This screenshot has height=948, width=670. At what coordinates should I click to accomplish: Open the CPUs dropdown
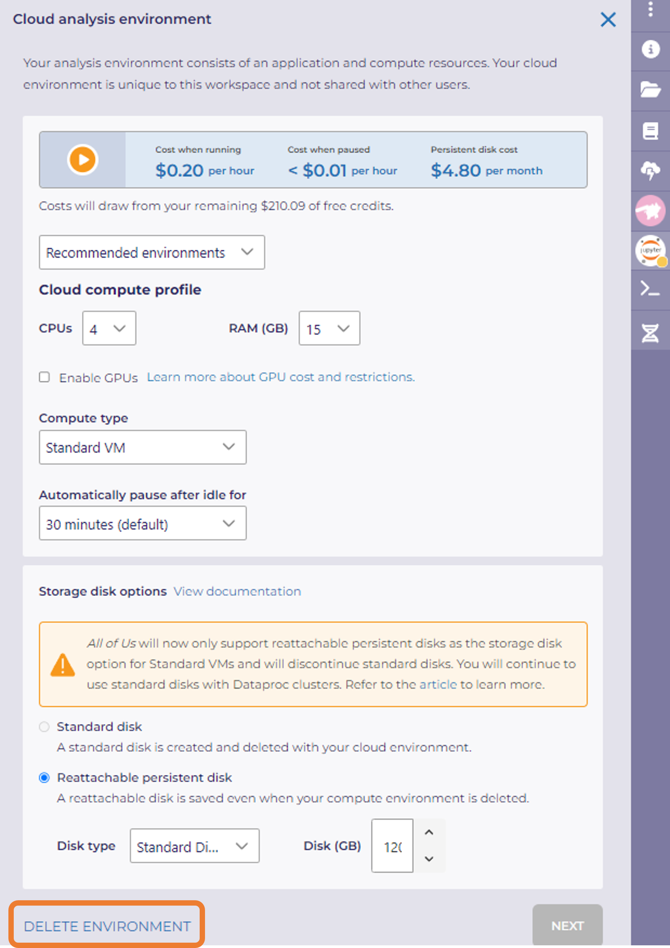[109, 328]
